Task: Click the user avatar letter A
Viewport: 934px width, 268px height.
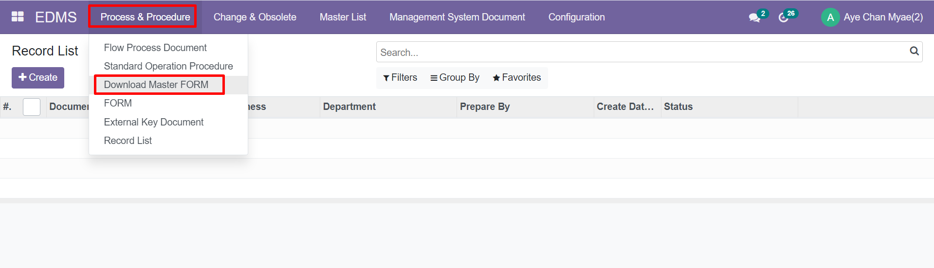Action: [830, 18]
